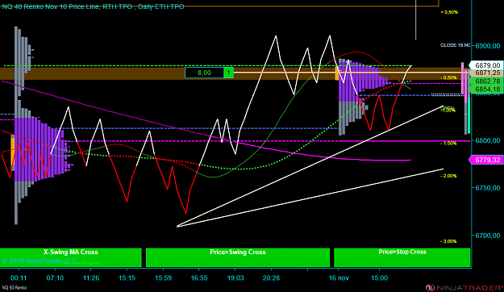Select the 8,00 order quantity box
This screenshot has height=292, width=504.
coord(205,73)
